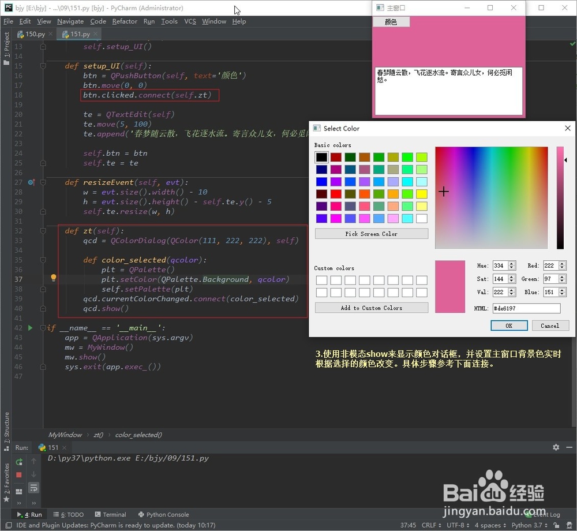Open the Python 3.7 interpreter dropdown
This screenshot has width=577, height=531.
529,525
